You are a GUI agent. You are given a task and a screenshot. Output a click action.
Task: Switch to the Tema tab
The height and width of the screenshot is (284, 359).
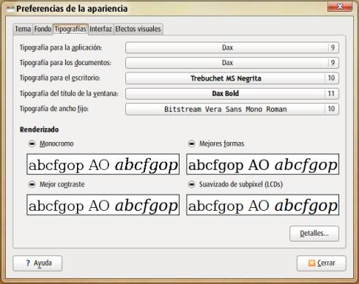[x=23, y=29]
